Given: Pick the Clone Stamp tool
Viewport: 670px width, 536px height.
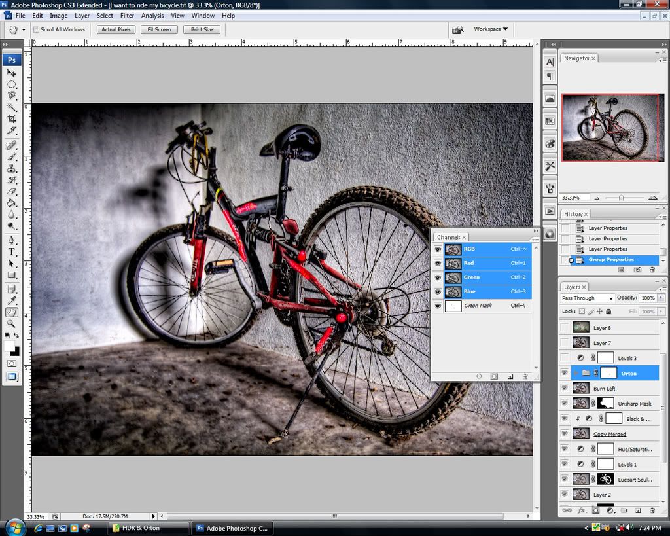Looking at the screenshot, I should click(12, 168).
